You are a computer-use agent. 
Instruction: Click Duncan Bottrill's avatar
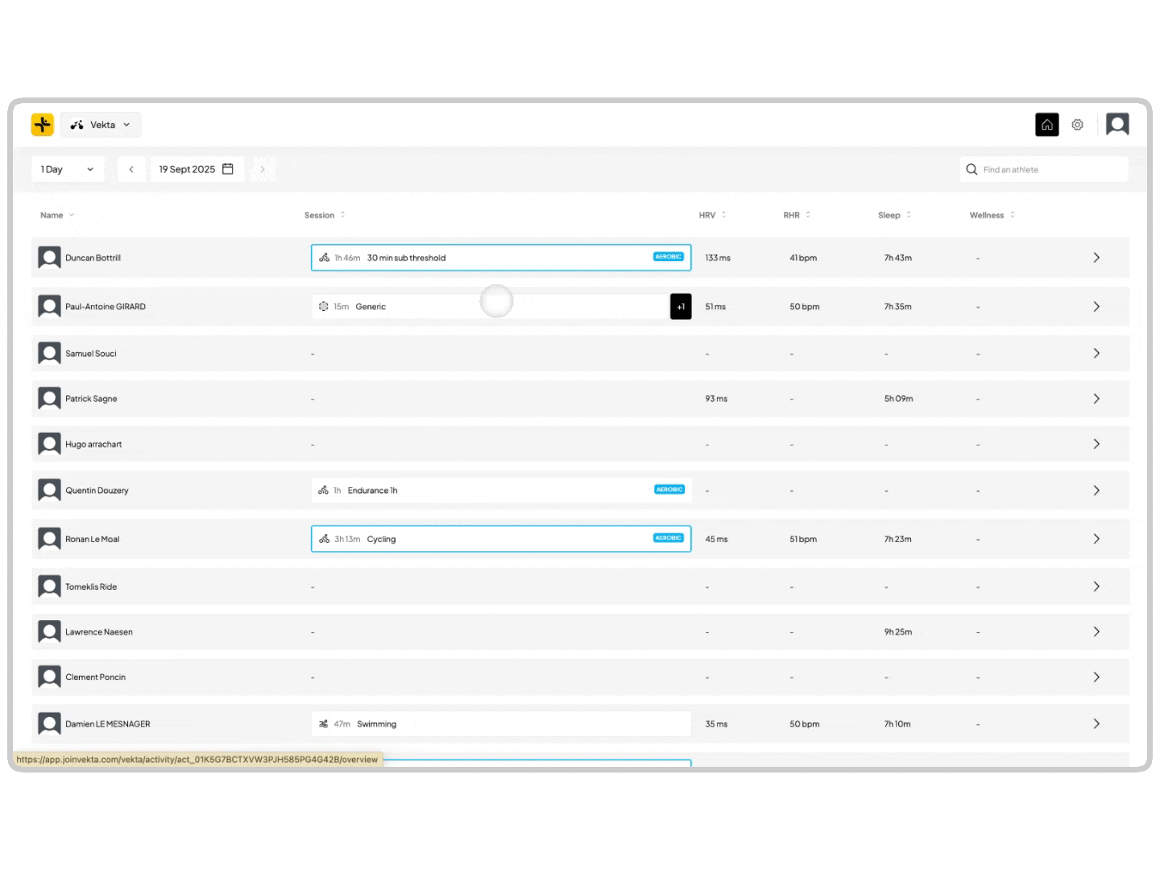coord(50,258)
